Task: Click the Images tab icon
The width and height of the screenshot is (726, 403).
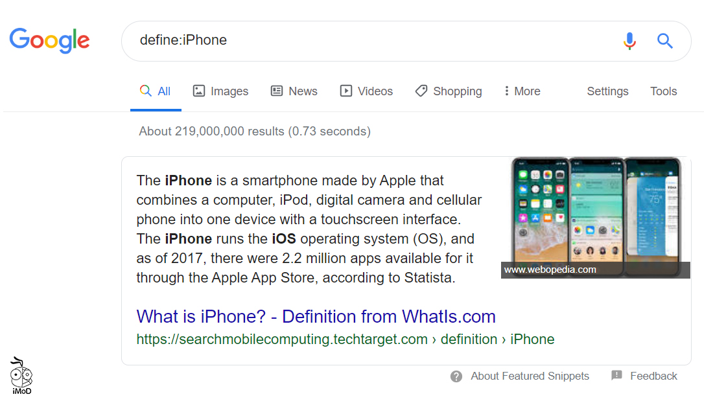Action: coord(199,91)
